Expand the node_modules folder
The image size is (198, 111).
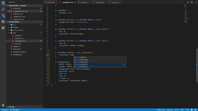[18, 30]
